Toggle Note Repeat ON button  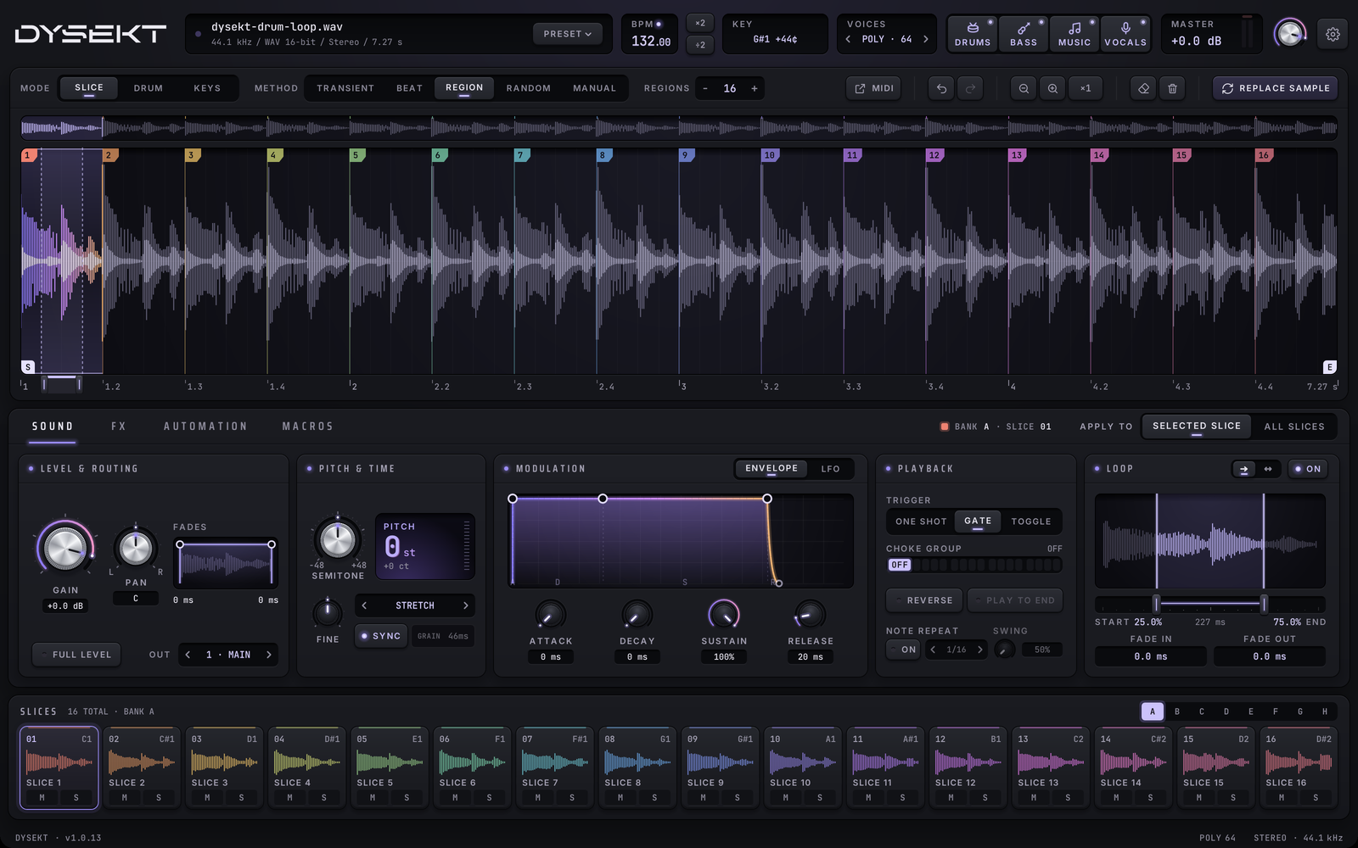[904, 650]
